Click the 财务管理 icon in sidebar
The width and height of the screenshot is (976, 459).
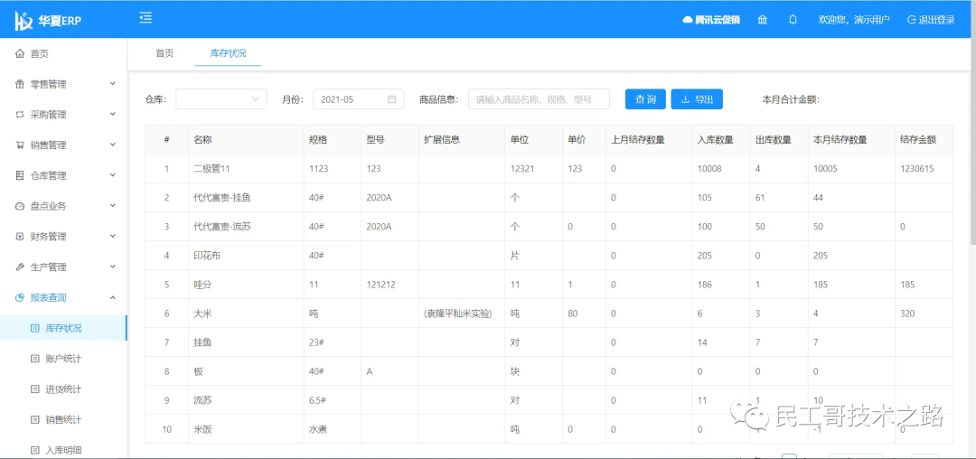pyautogui.click(x=20, y=237)
